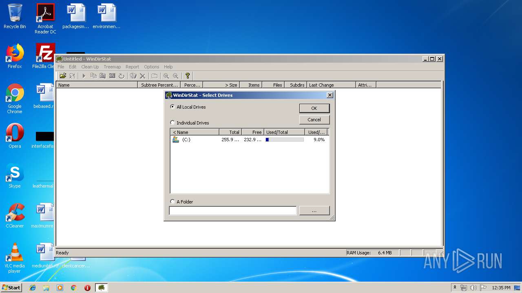This screenshot has width=522, height=293.
Task: Click the volume speaker tray icon
Action: (473, 288)
